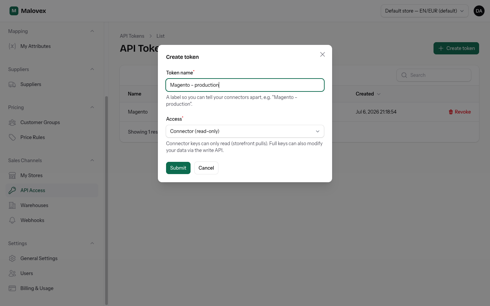The image size is (490, 306).
Task: Revoke the Magento token
Action: (x=460, y=112)
